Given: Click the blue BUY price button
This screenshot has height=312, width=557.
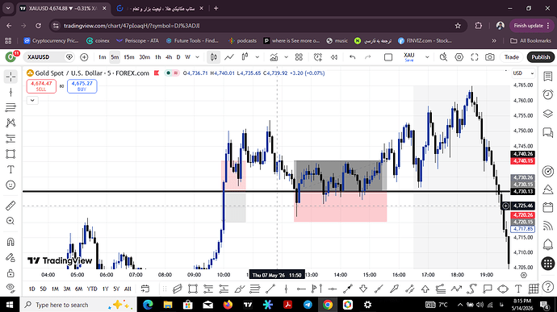Looking at the screenshot, I should [82, 86].
